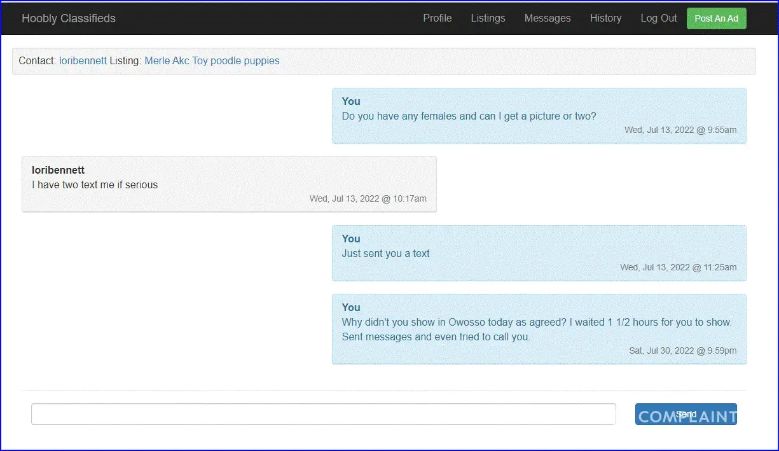Open the loribennett contact link
This screenshot has width=779, height=451.
83,61
